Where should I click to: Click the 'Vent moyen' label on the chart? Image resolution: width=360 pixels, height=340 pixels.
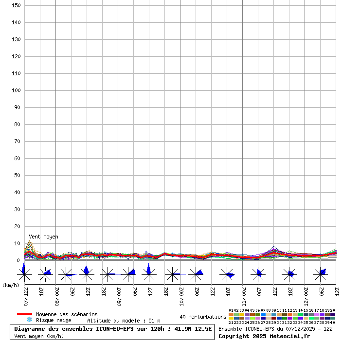tap(43, 237)
